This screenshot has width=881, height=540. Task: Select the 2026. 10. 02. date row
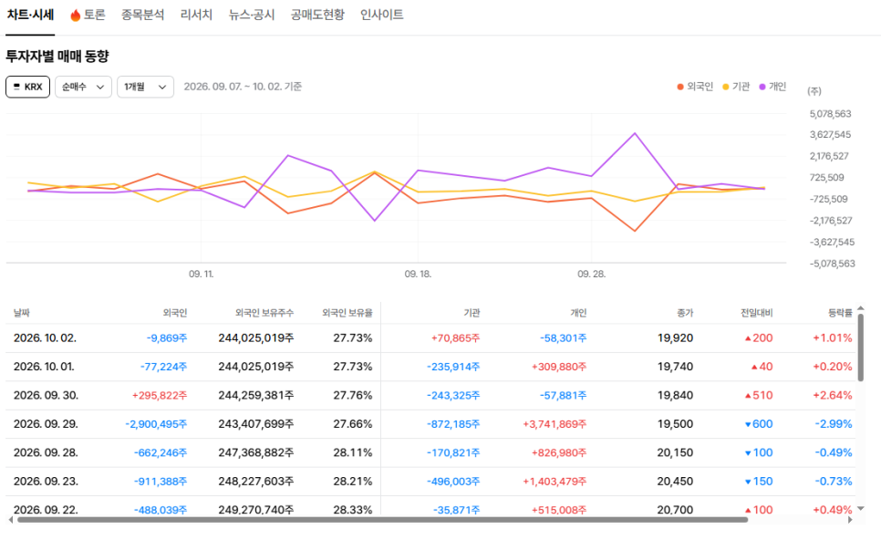(x=431, y=338)
